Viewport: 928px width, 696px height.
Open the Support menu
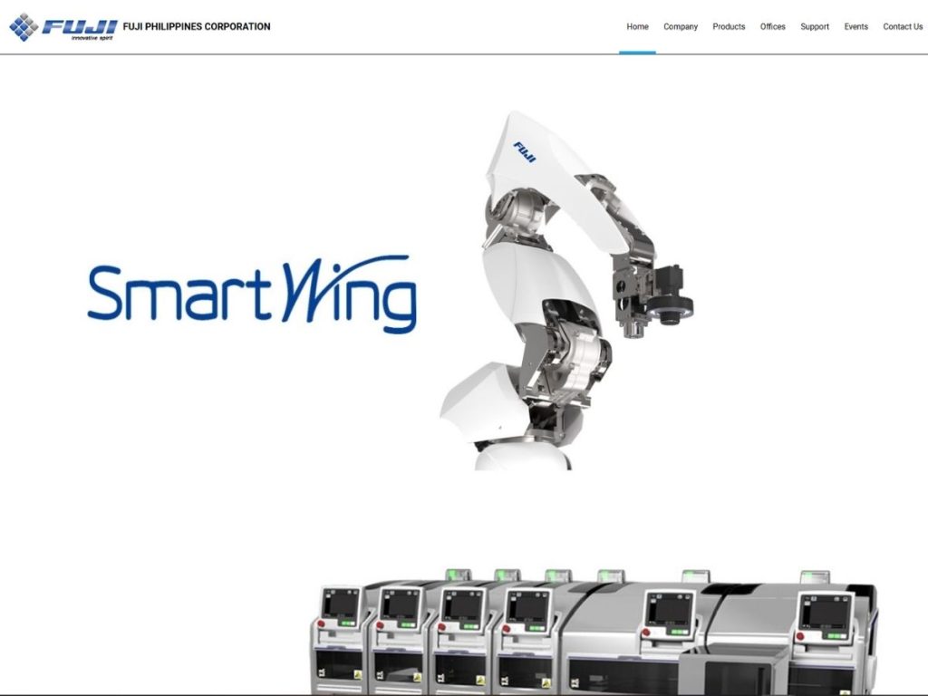[815, 26]
